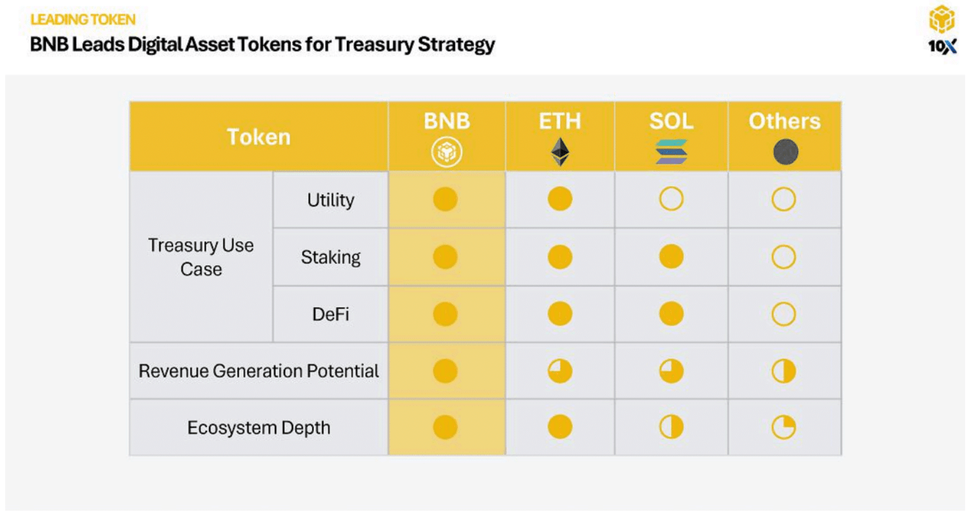Click the Ecosystem Depth row label
Viewport: 970px width, 511px height.
click(258, 427)
